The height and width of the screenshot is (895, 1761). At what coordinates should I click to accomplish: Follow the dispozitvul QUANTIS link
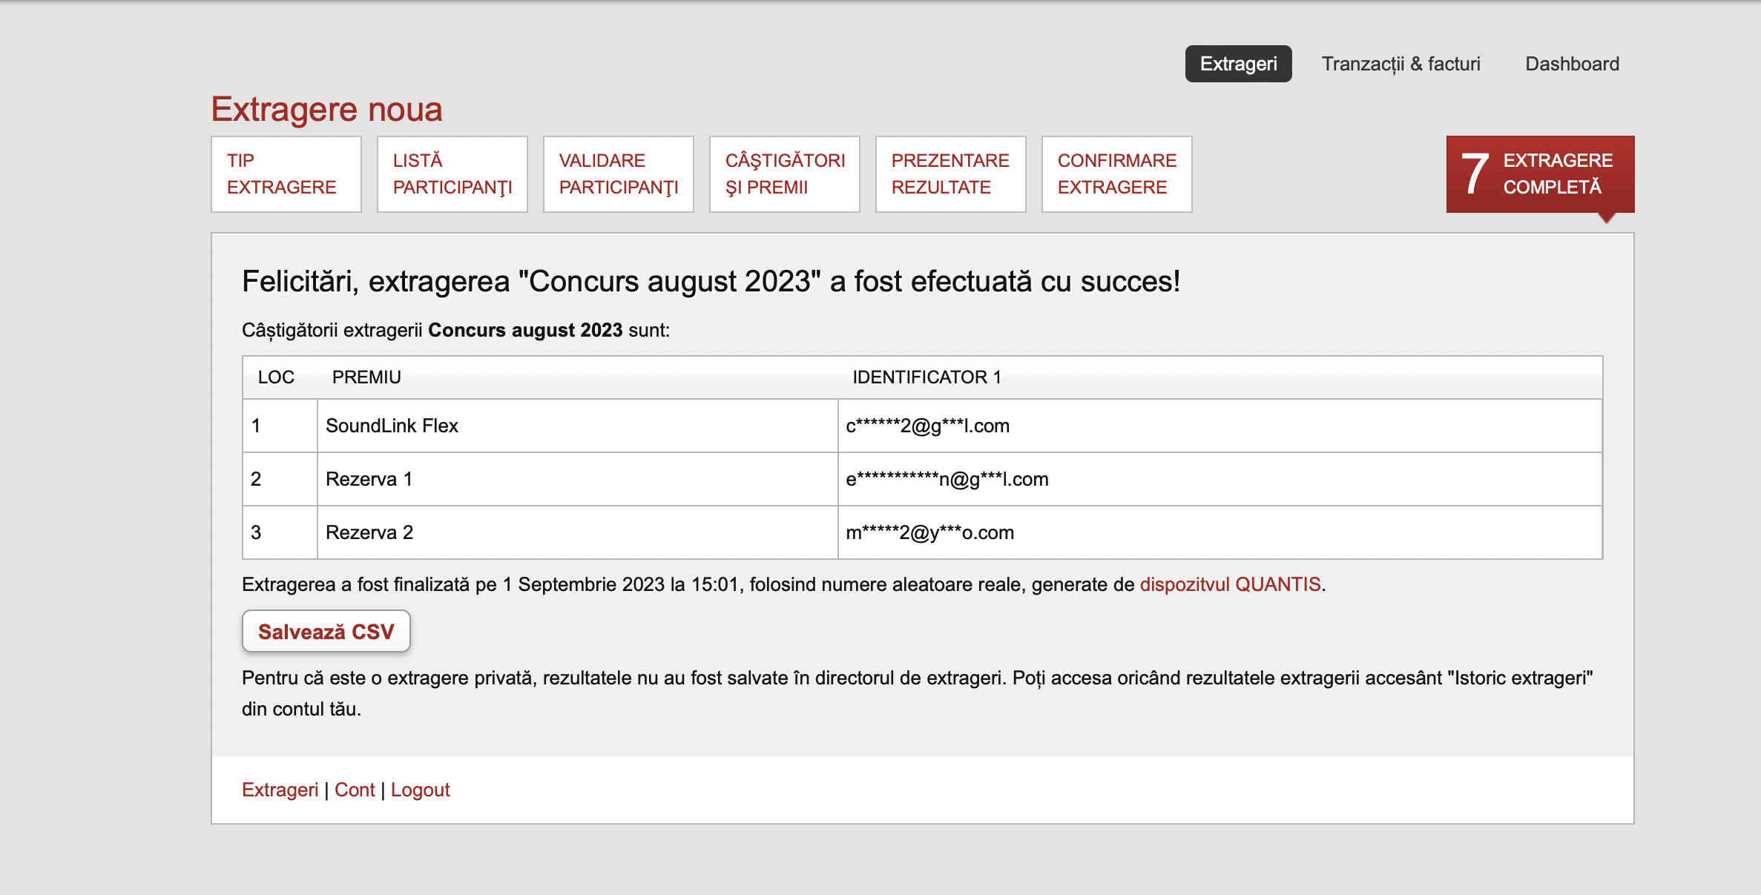pos(1230,584)
